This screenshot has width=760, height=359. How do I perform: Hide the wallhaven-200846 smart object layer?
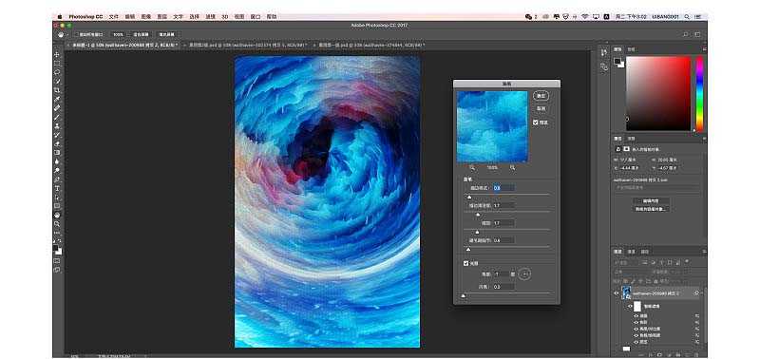coord(617,293)
